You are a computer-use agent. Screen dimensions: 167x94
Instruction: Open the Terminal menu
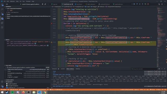click(x=28, y=1)
